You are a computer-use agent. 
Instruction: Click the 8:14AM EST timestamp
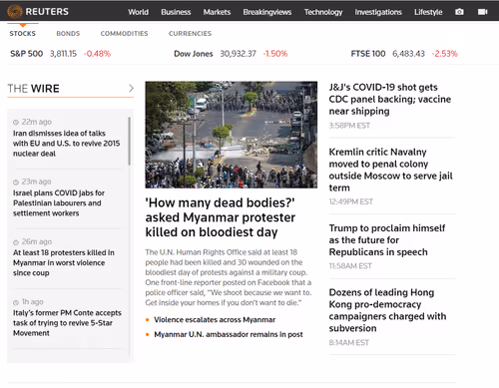(x=348, y=343)
